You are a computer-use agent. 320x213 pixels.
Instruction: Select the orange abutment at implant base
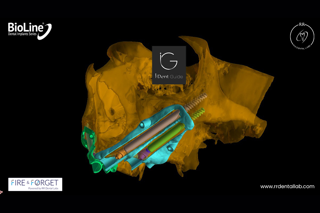click(x=120, y=155)
